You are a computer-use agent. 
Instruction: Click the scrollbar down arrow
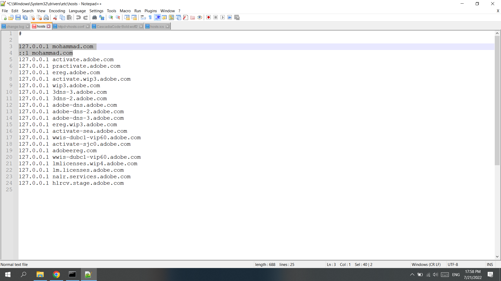[497, 257]
